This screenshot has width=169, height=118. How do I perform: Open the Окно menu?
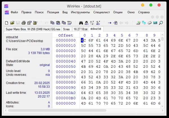(x=131, y=12)
